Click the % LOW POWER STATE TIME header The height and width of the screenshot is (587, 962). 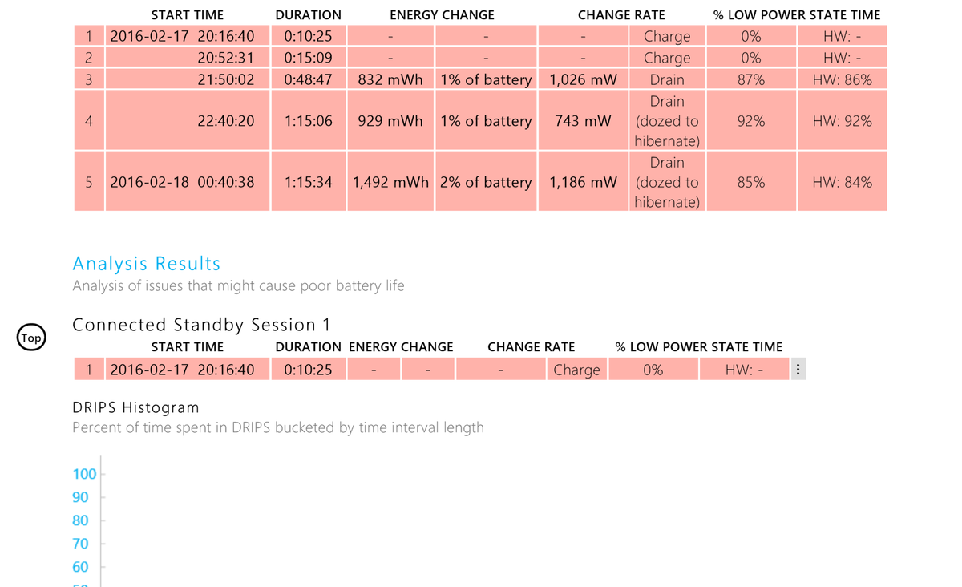tap(795, 14)
